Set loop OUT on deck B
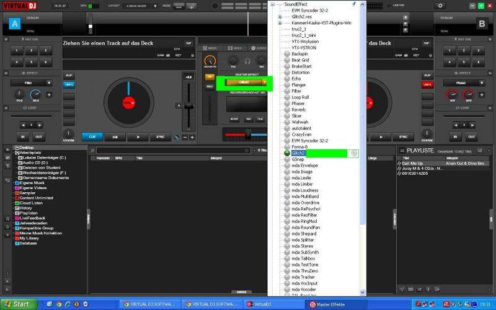The width and height of the screenshot is (496, 310). tap(471, 137)
